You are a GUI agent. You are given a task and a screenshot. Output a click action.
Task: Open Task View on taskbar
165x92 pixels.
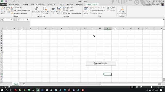coord(11,90)
